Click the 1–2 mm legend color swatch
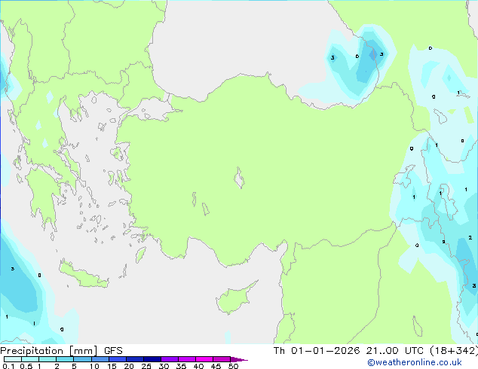478x369 pixels. pos(47,359)
